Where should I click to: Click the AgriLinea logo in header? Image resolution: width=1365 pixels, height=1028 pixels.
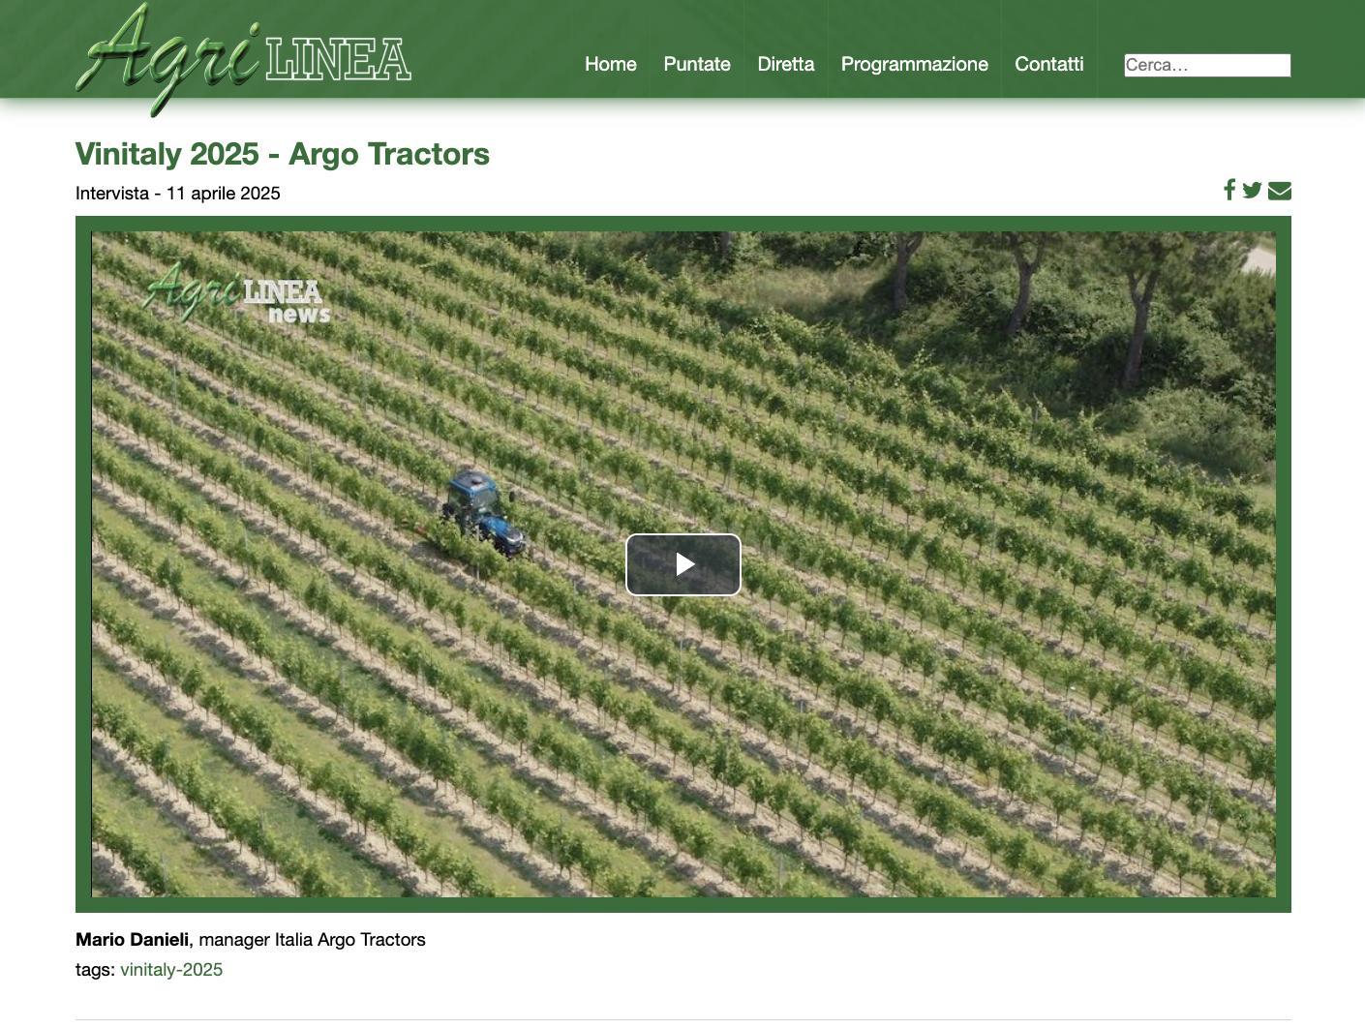[x=244, y=58]
